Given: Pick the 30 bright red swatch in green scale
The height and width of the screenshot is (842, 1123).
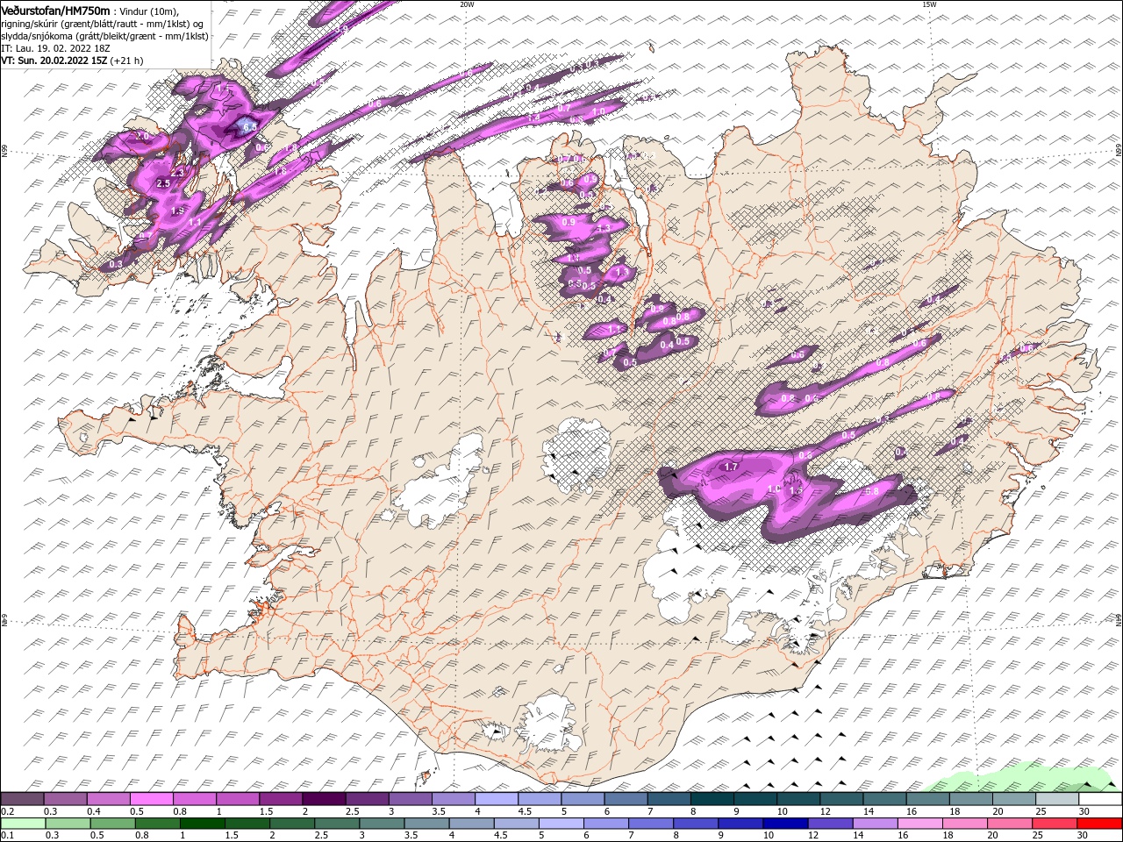Looking at the screenshot, I should coord(1099,824).
